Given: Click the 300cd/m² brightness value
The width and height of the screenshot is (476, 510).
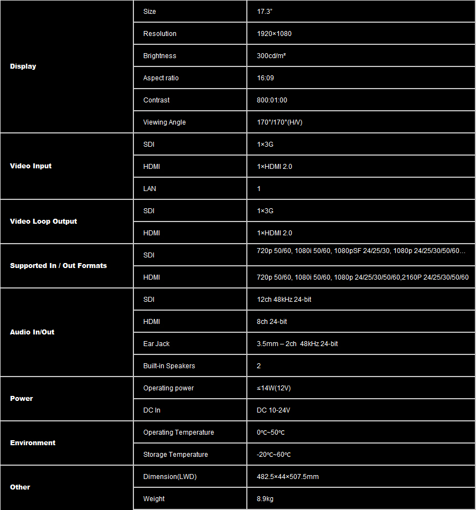Looking at the screenshot, I should pyautogui.click(x=271, y=56).
